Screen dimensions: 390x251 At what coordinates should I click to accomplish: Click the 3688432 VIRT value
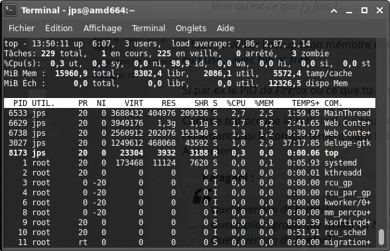127,113
